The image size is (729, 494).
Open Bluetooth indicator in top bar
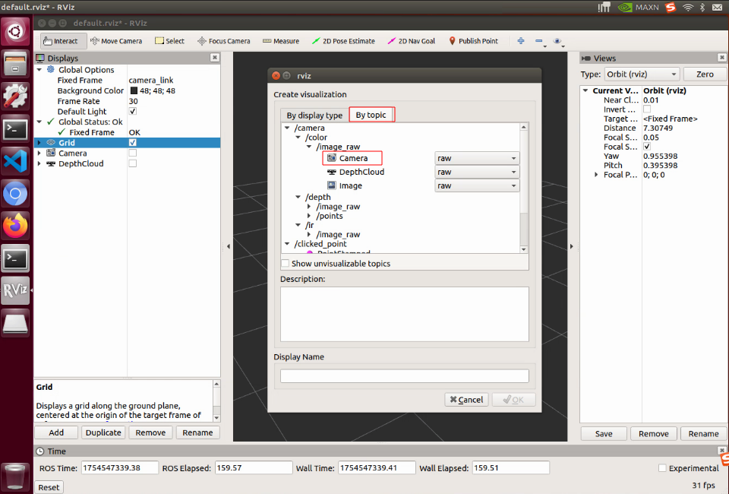(x=702, y=7)
